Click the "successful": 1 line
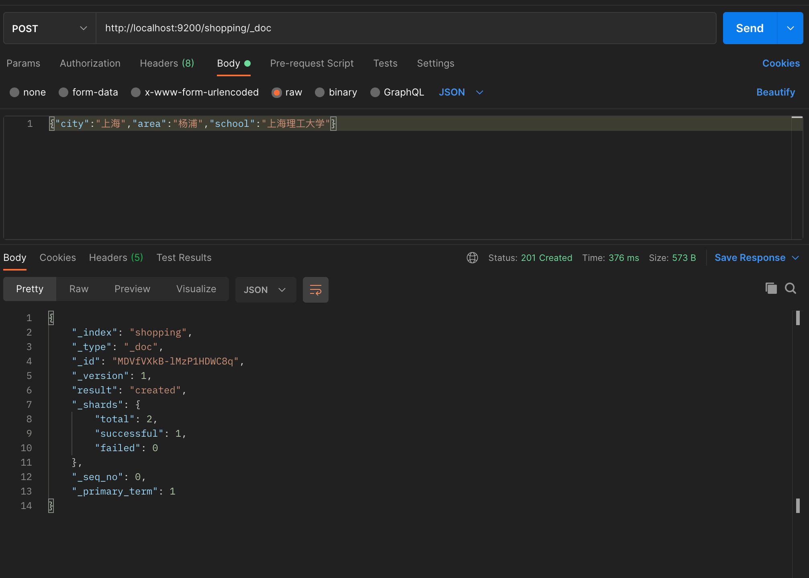 [x=141, y=433]
